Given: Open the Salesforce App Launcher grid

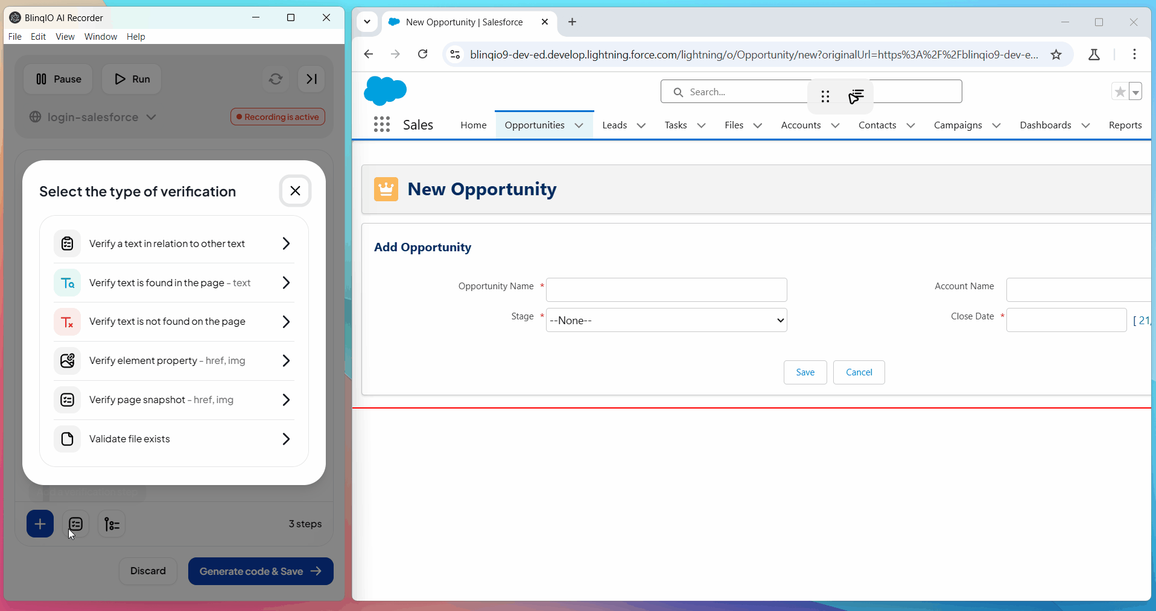Looking at the screenshot, I should (381, 125).
